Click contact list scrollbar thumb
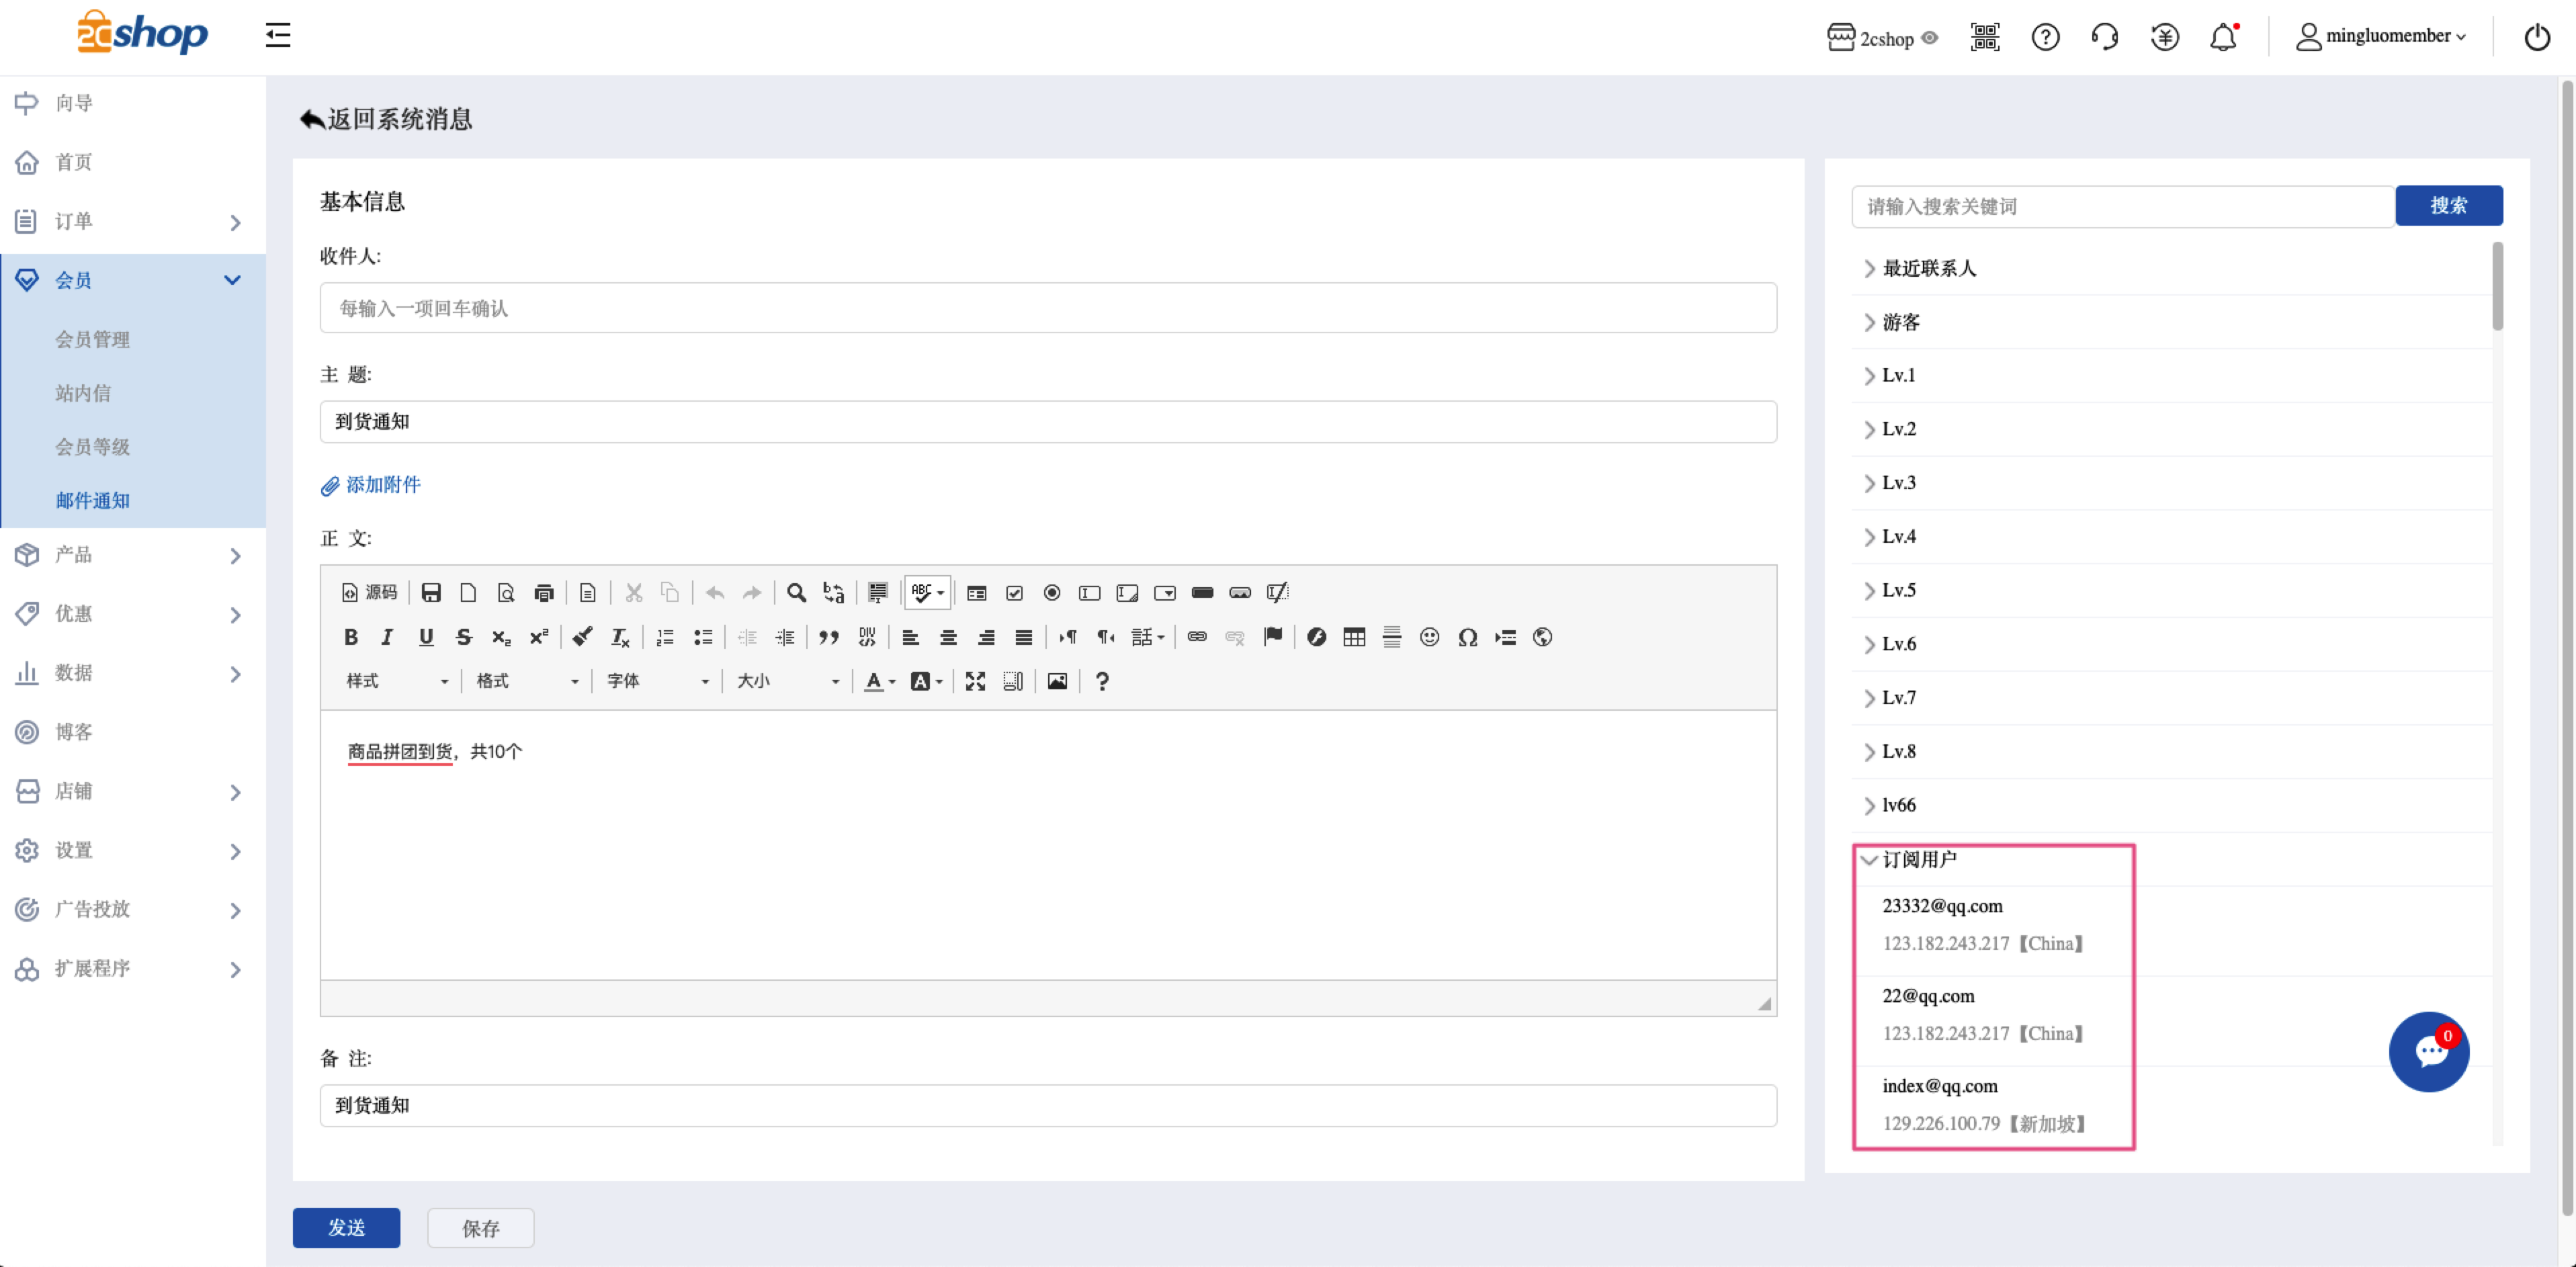 [2497, 286]
